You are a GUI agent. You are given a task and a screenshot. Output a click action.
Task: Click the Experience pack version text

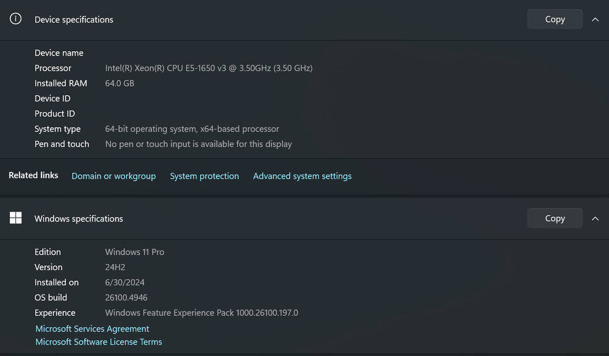[x=201, y=313]
